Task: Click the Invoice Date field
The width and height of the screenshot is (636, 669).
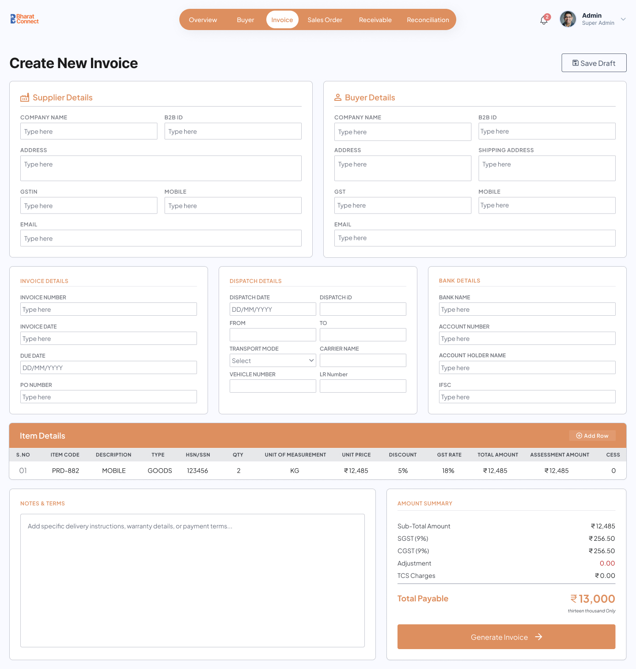Action: coord(109,338)
